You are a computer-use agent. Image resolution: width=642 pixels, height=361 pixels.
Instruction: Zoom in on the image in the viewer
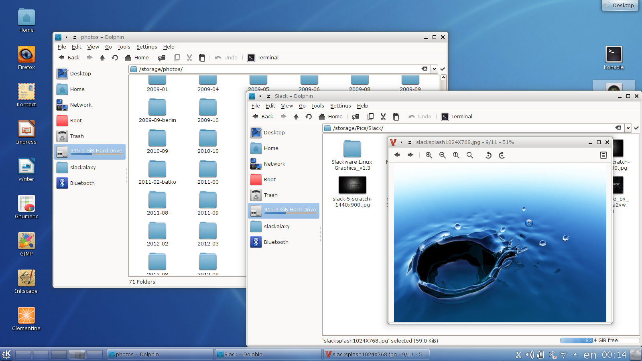pyautogui.click(x=429, y=155)
